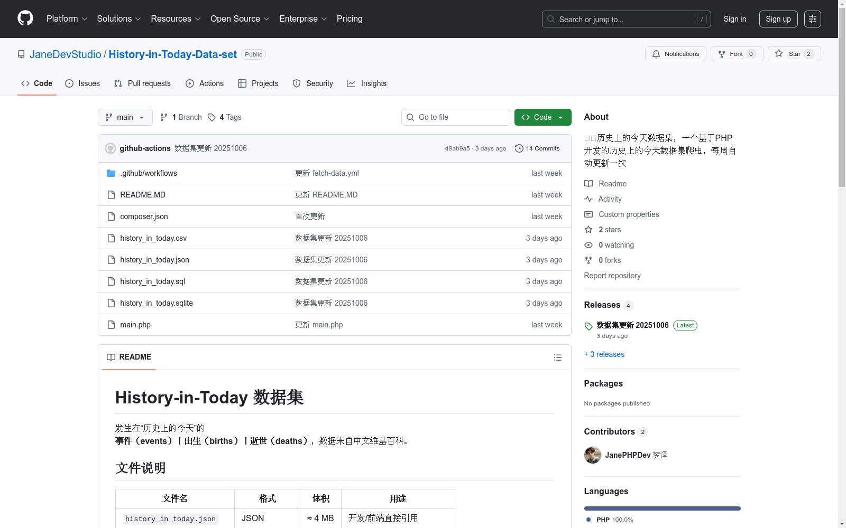Click the PHP language bar

pos(663,508)
